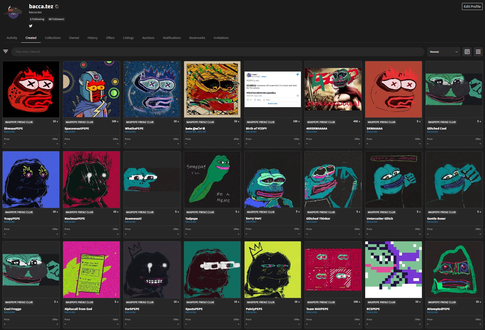
Task: Click the DarkPEPE title link
Action: 132,309
